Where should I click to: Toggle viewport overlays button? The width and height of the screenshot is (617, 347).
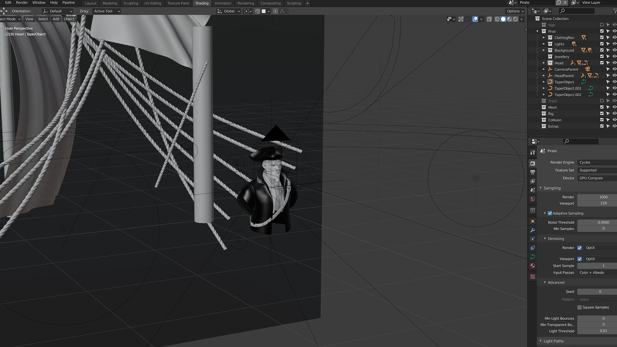475,19
